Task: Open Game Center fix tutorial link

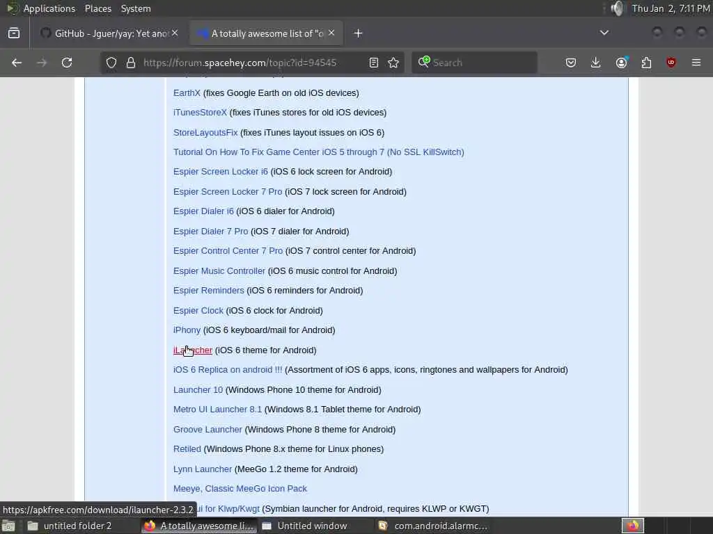Action: point(318,152)
